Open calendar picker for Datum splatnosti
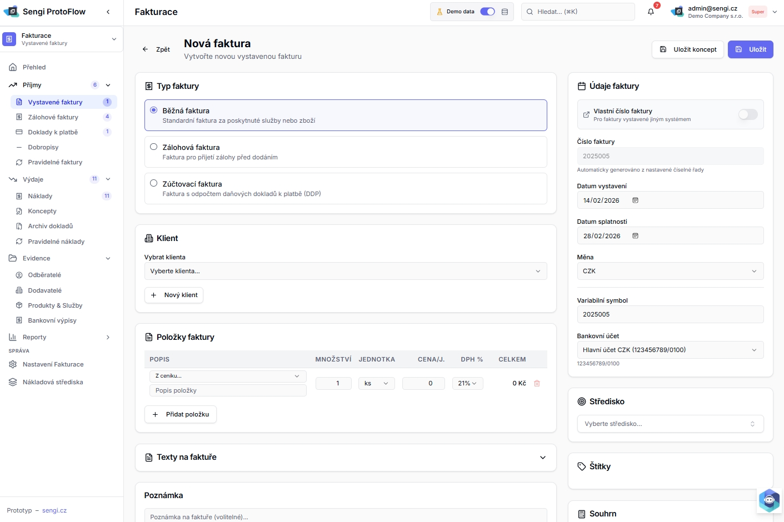The width and height of the screenshot is (784, 522). point(635,236)
